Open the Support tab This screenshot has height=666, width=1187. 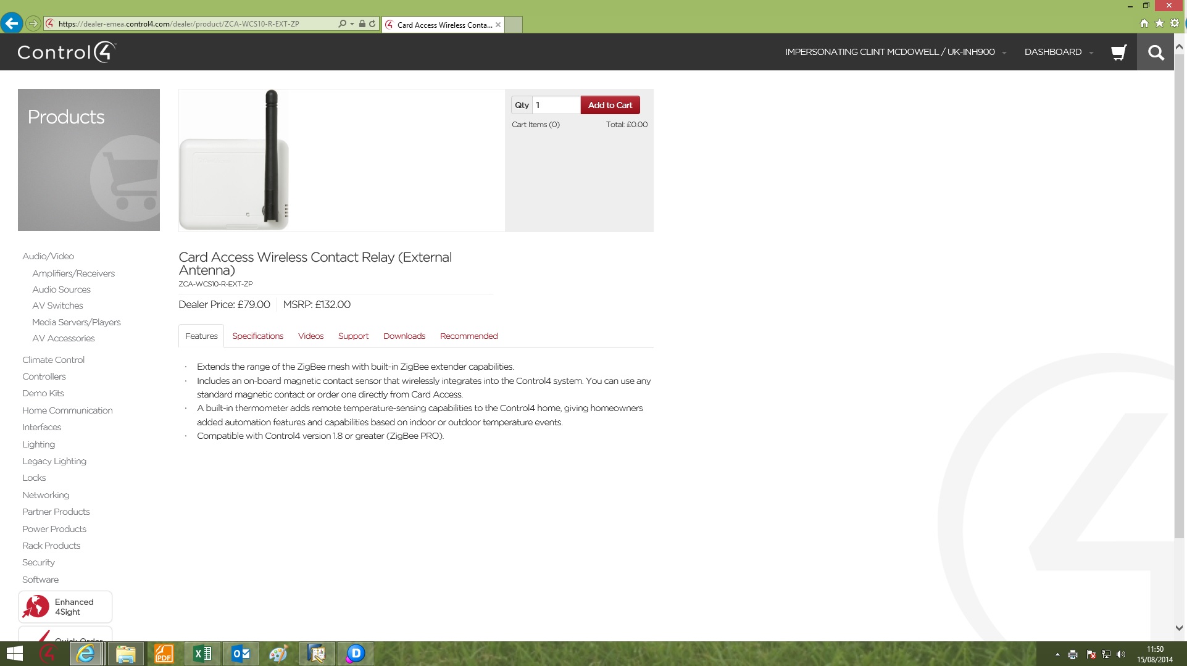pos(353,336)
